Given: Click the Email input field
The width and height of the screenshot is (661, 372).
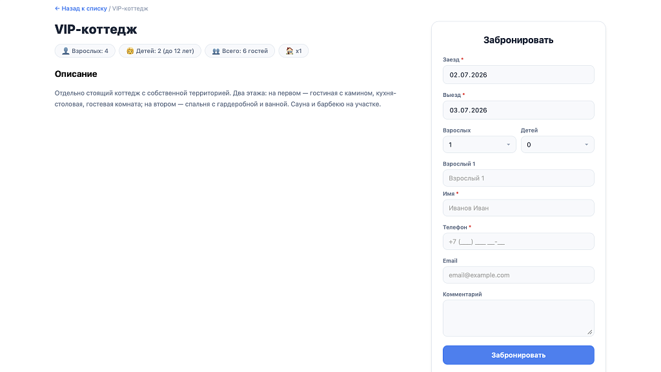Looking at the screenshot, I should [x=518, y=275].
